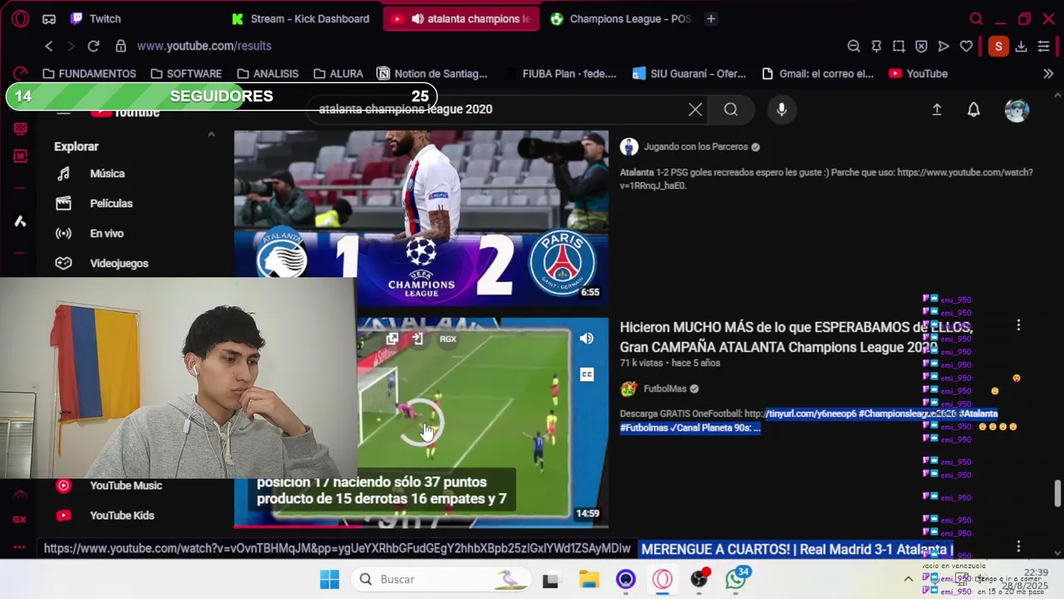Open the ANALISIS bookmark folder
Screen dimensions: 1064x599
click(268, 73)
